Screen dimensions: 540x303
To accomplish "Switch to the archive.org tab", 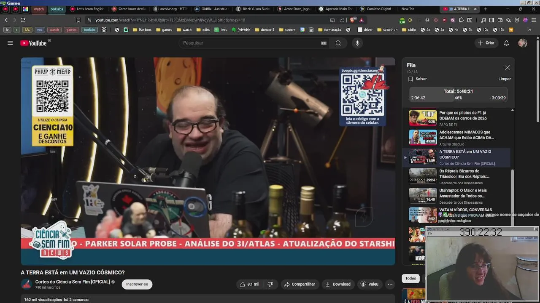I will [x=170, y=9].
